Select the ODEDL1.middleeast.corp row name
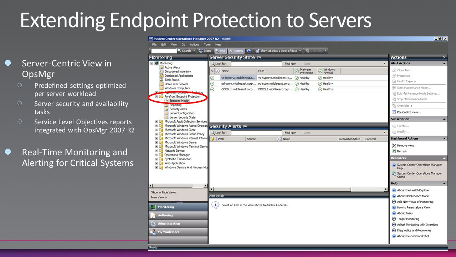Image resolution: width=456 pixels, height=257 pixels. tap(238, 89)
